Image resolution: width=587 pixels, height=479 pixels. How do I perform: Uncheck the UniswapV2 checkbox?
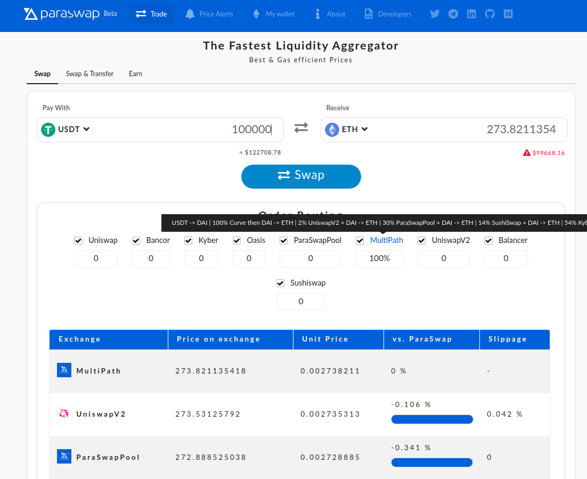(421, 240)
